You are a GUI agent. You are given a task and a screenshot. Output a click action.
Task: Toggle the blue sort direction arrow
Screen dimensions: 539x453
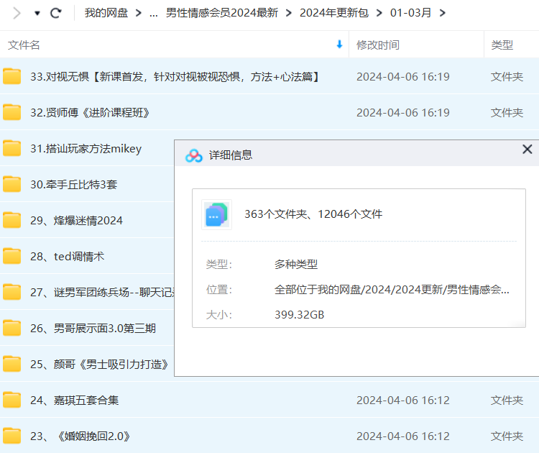[339, 45]
